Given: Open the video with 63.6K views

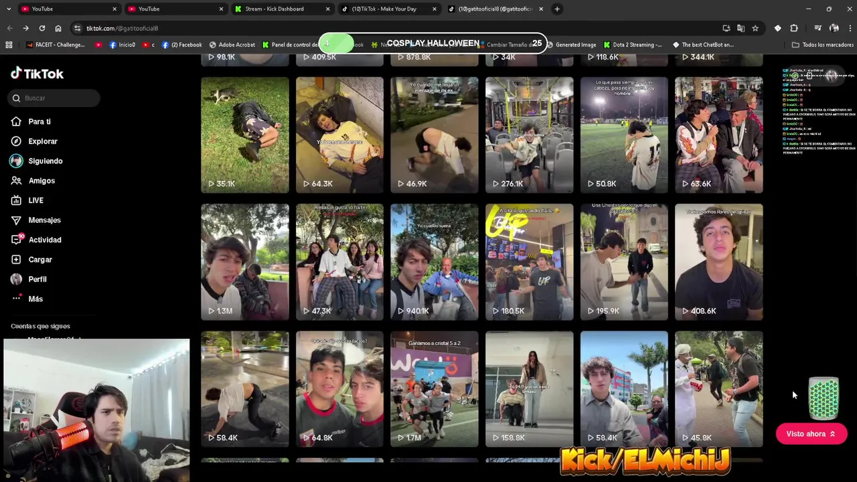Looking at the screenshot, I should click(718, 135).
